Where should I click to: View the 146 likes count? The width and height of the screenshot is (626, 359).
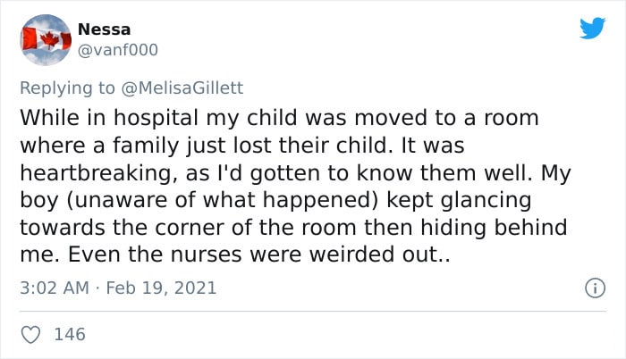70,334
